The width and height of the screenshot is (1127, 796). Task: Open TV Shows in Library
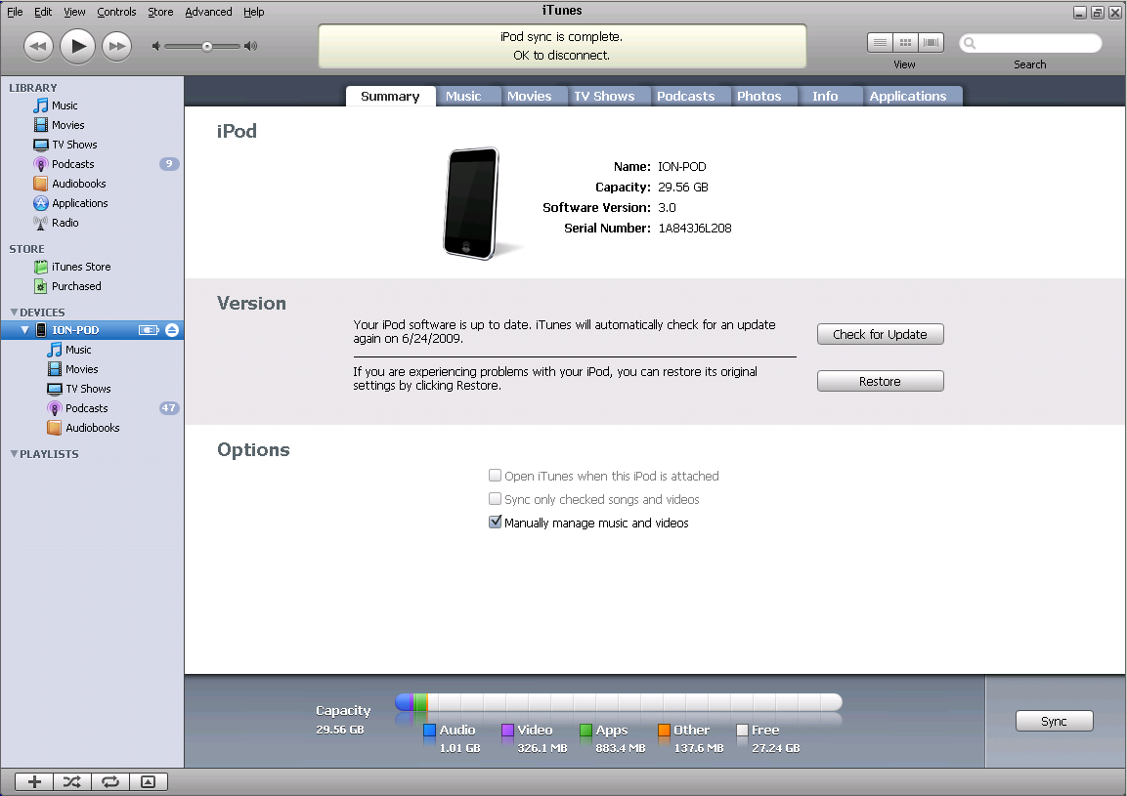[x=74, y=145]
